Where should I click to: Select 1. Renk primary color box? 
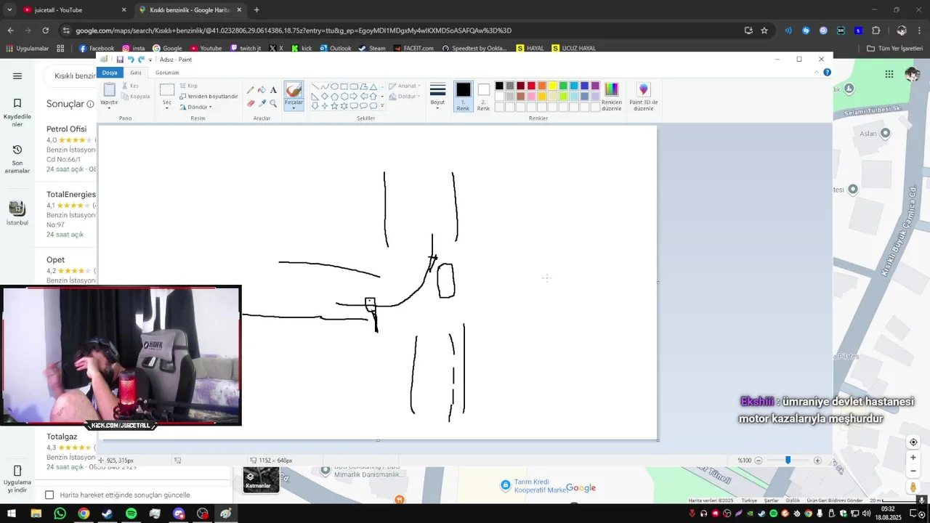pos(463,96)
